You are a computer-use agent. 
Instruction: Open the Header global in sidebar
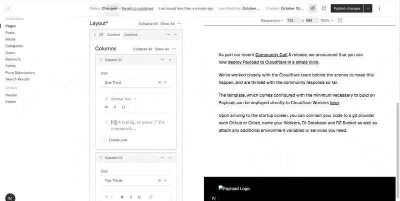click(11, 95)
